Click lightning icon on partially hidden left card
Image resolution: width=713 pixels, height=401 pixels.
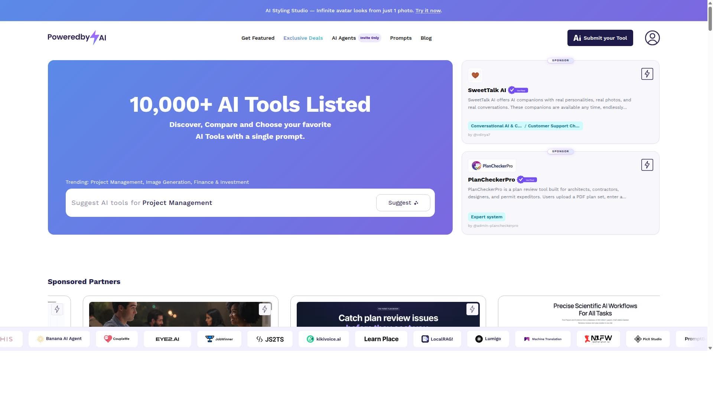tap(57, 309)
